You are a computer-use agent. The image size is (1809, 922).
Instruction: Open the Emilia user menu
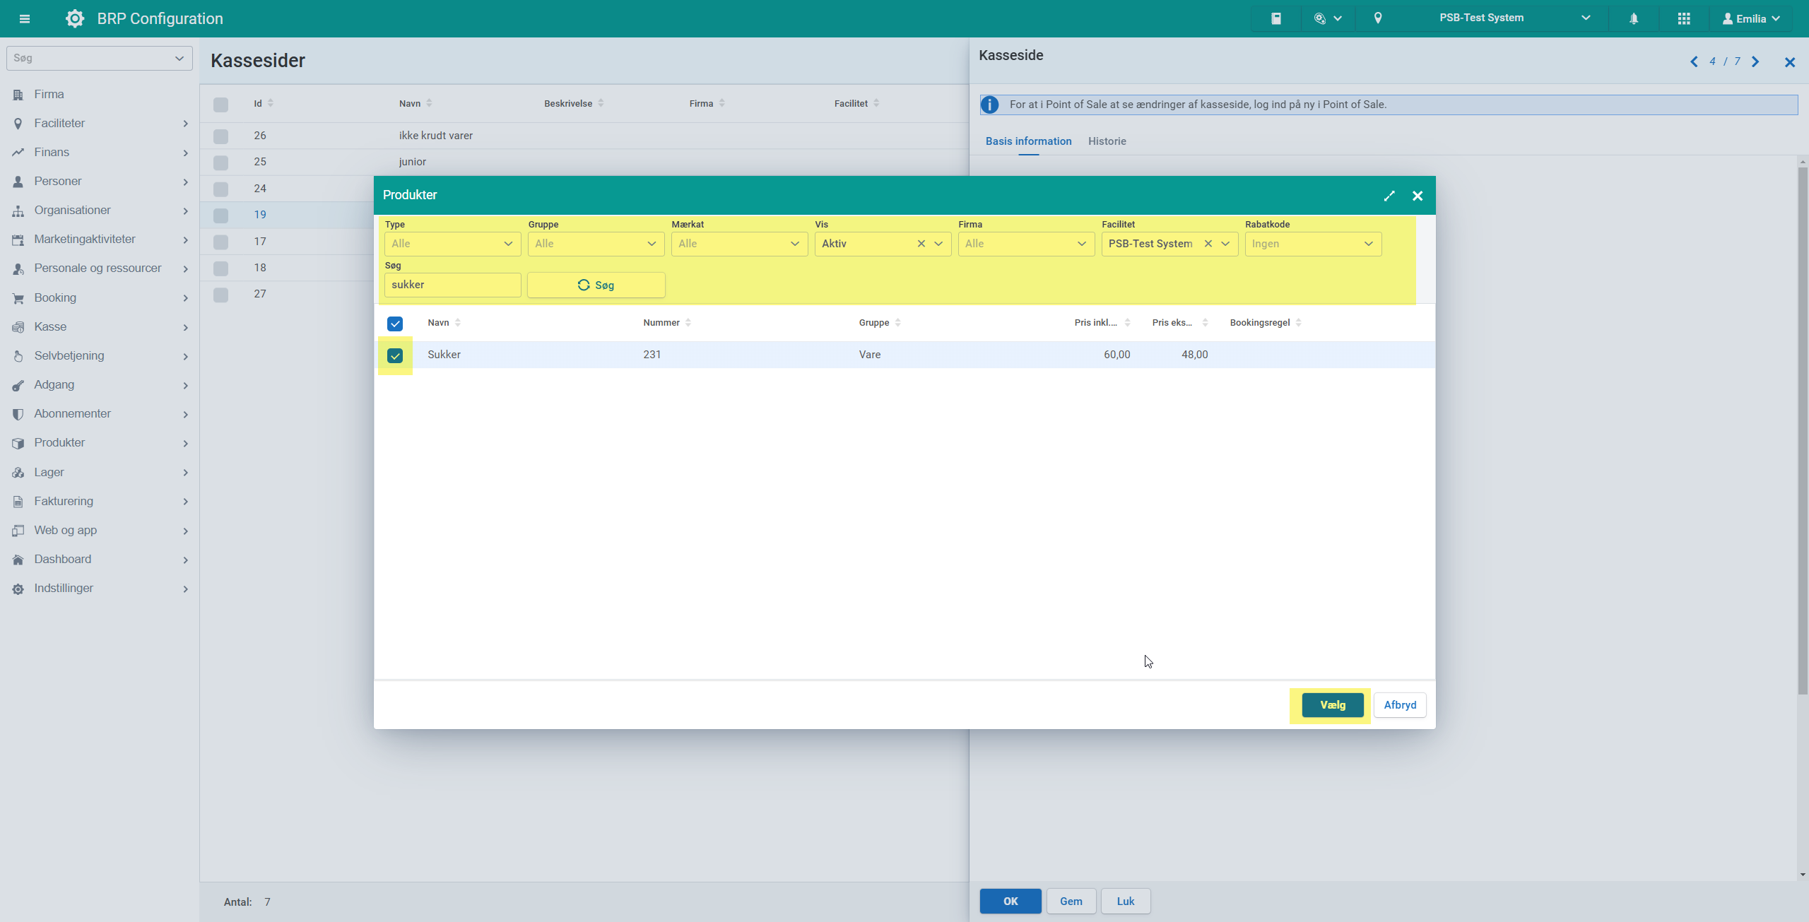pyautogui.click(x=1751, y=18)
